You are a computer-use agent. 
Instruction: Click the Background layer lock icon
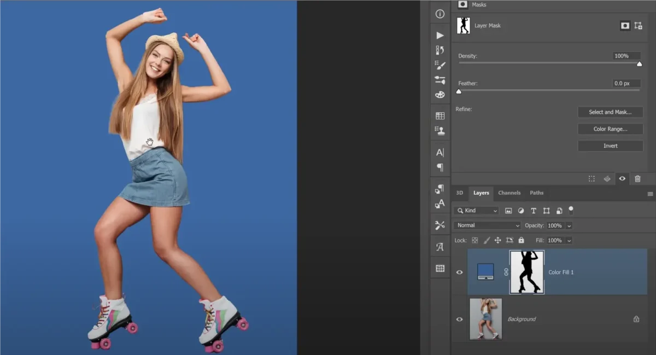636,319
